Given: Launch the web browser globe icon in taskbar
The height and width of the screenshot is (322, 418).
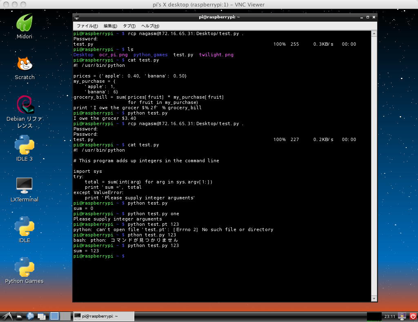Looking at the screenshot, I should [x=30, y=316].
